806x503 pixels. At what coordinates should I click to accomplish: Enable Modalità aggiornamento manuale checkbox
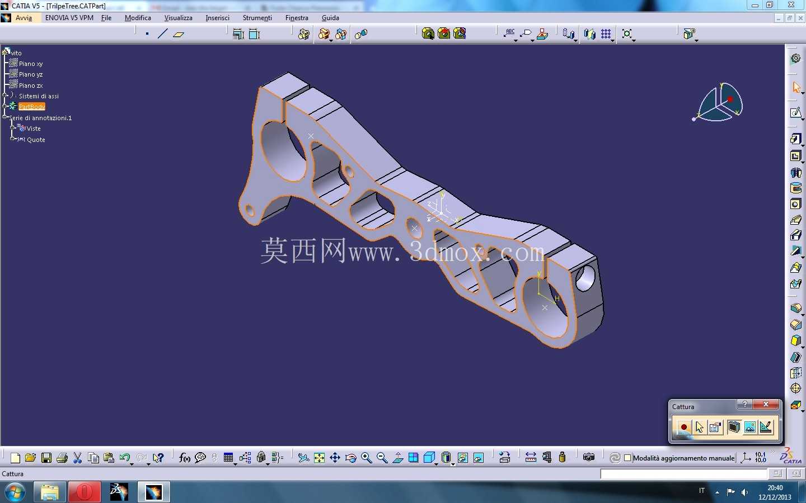628,458
